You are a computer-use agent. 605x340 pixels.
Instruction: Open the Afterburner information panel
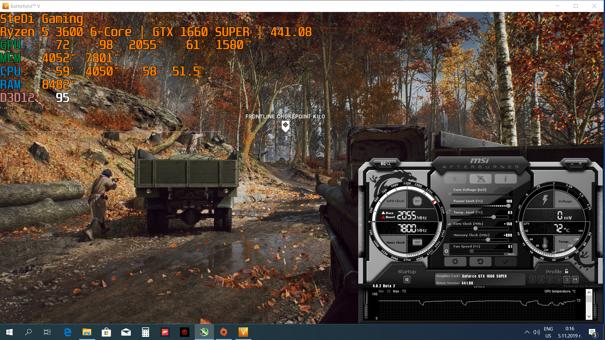505,179
